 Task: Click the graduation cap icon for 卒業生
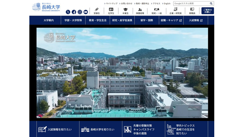point(125,9)
